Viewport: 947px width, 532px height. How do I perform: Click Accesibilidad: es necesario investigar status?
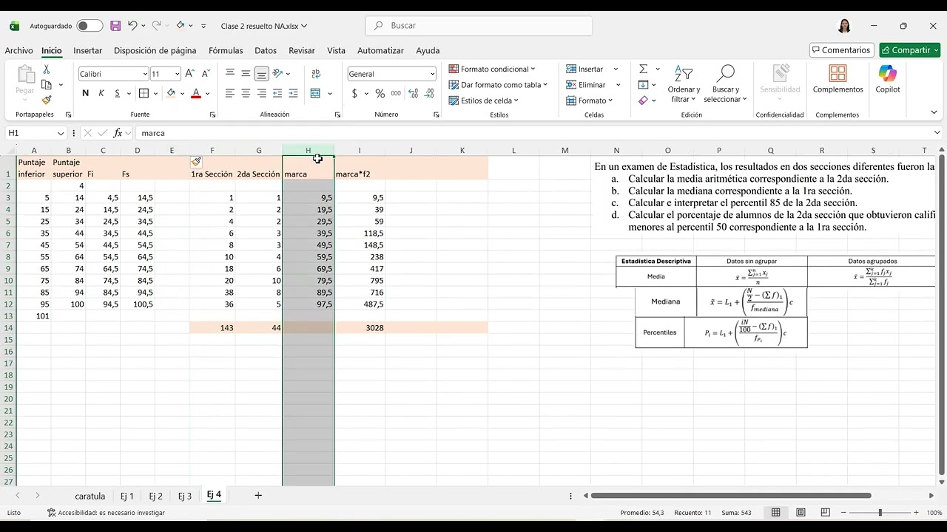(106, 513)
